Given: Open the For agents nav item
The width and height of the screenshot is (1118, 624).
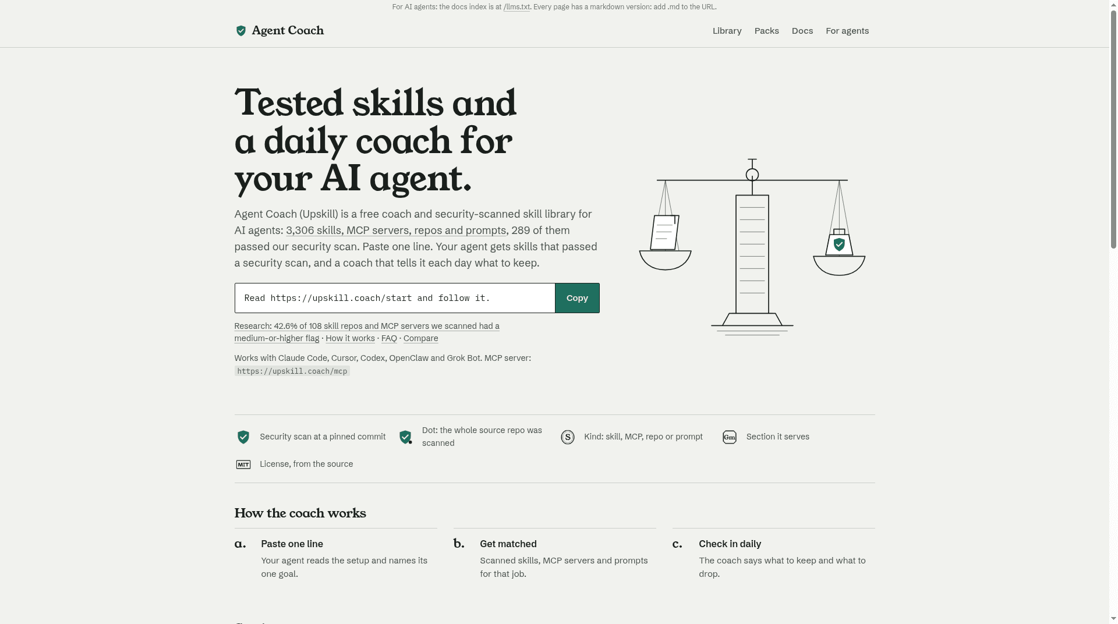Looking at the screenshot, I should [847, 31].
